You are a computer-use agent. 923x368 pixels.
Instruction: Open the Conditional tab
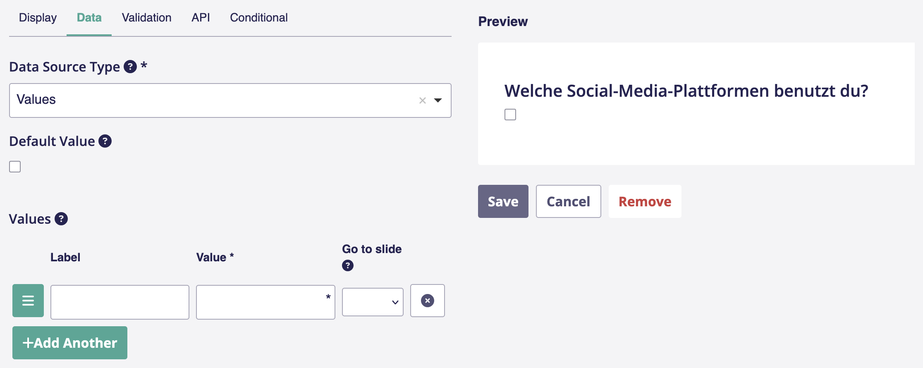click(x=258, y=18)
